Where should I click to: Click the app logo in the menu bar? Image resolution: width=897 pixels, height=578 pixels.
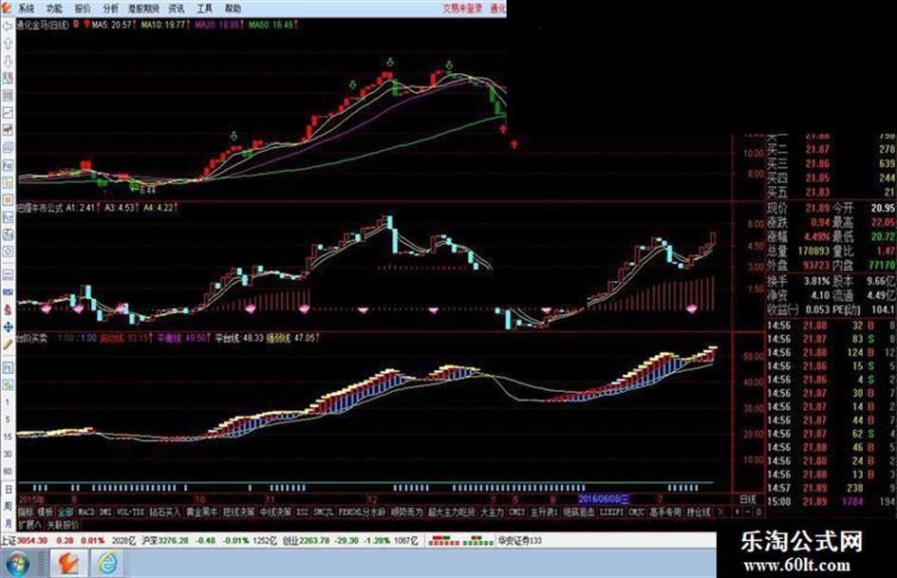tap(7, 8)
